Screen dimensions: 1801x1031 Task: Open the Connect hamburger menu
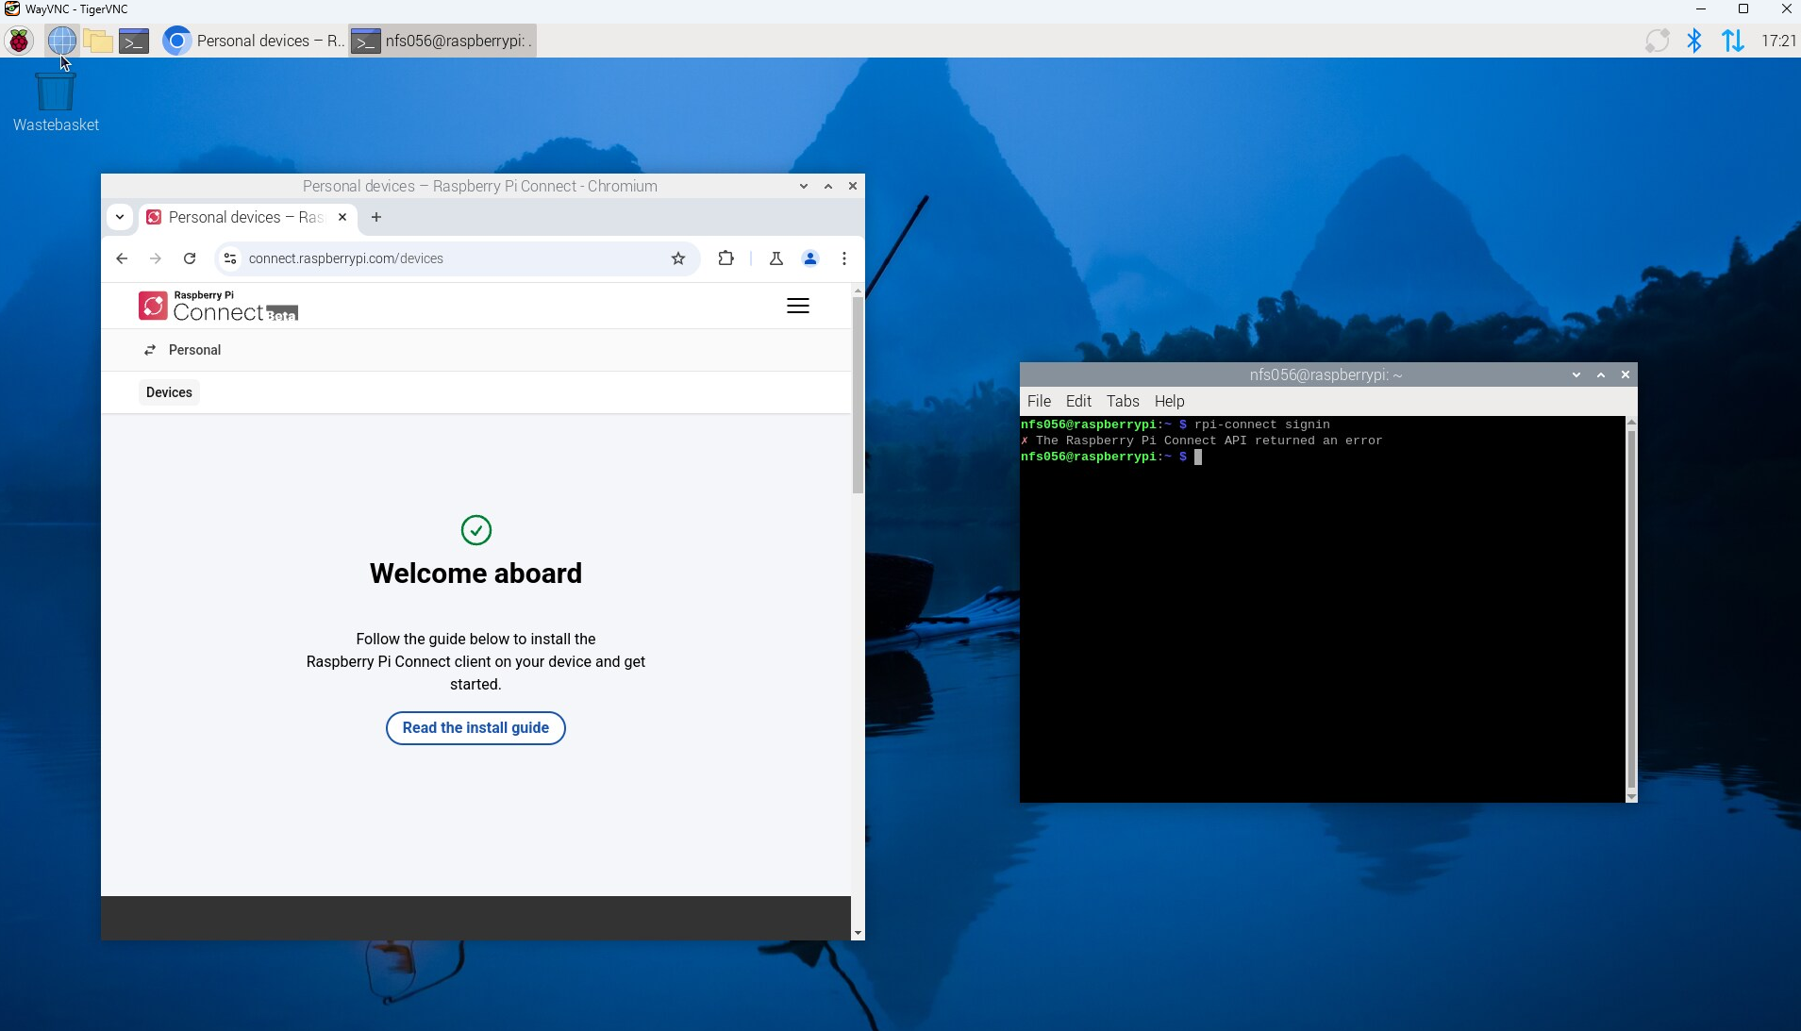[x=798, y=306]
